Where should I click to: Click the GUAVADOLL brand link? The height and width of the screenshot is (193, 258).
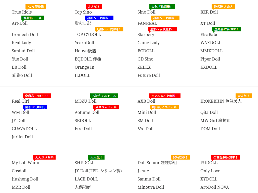24,129
